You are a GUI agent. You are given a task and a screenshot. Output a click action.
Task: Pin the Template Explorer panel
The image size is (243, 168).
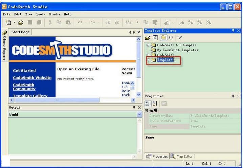(x=233, y=31)
